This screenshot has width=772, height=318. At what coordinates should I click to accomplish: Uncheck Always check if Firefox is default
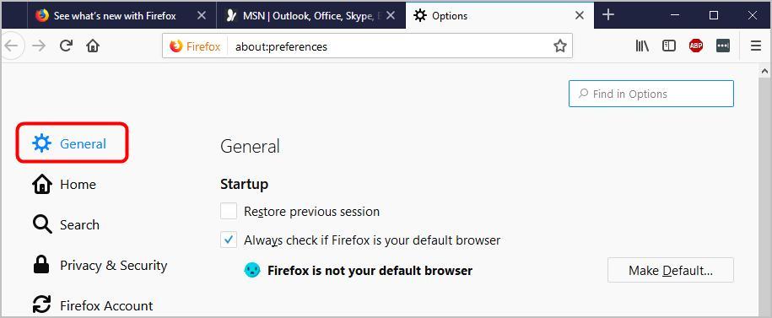[x=229, y=240]
